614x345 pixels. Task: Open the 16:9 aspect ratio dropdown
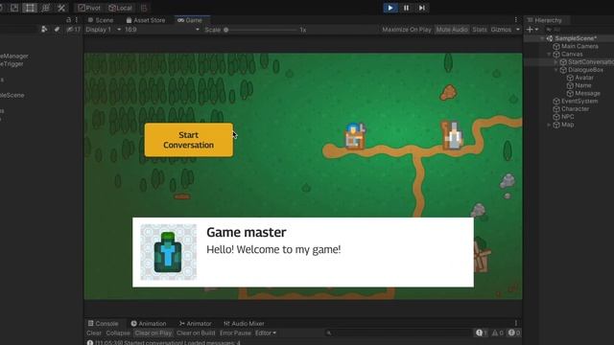point(162,30)
